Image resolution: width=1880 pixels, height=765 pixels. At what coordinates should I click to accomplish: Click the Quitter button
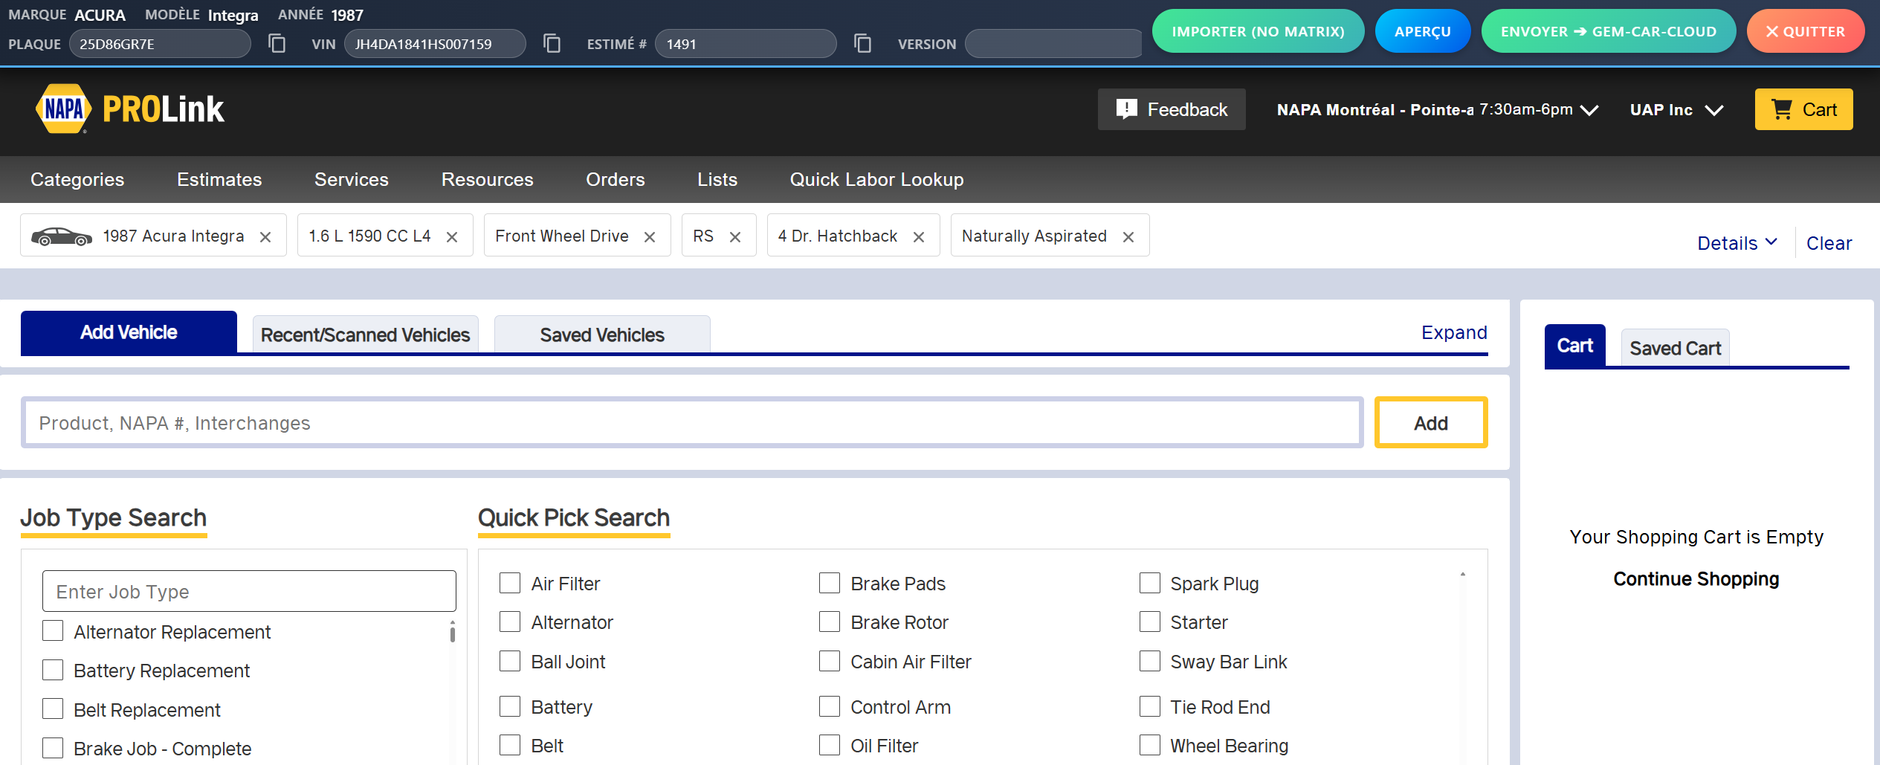pyautogui.click(x=1806, y=31)
